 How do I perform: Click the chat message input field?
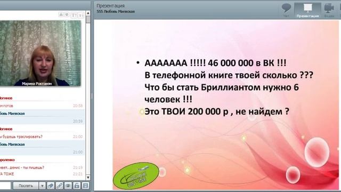tap(5, 186)
